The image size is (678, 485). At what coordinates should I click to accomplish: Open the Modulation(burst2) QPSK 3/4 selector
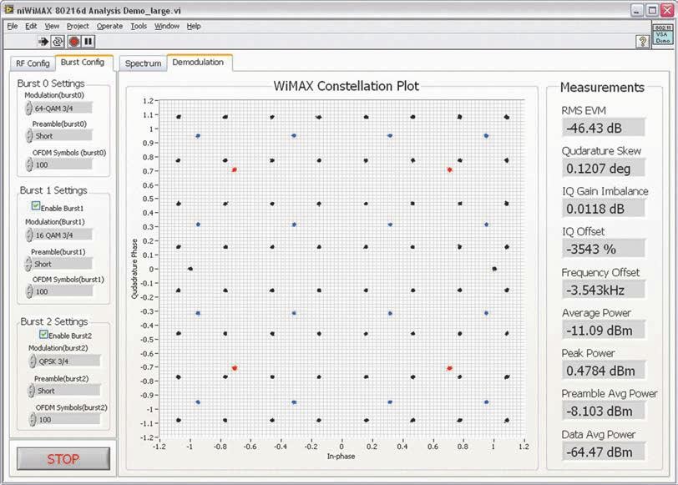pos(64,361)
